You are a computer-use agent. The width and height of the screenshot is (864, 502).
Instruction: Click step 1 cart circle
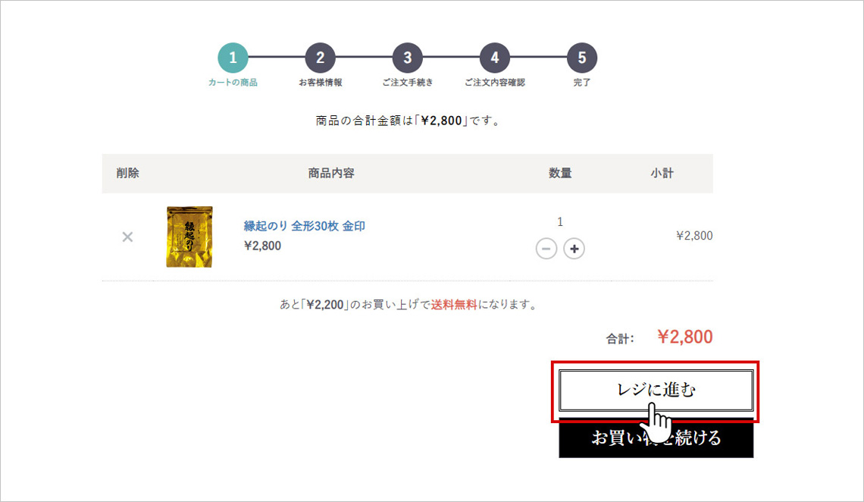233,58
